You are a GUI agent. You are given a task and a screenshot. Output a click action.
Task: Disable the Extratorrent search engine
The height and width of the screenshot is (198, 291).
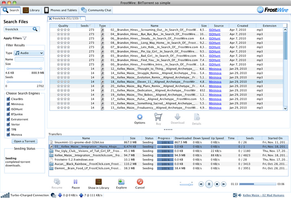(8, 119)
